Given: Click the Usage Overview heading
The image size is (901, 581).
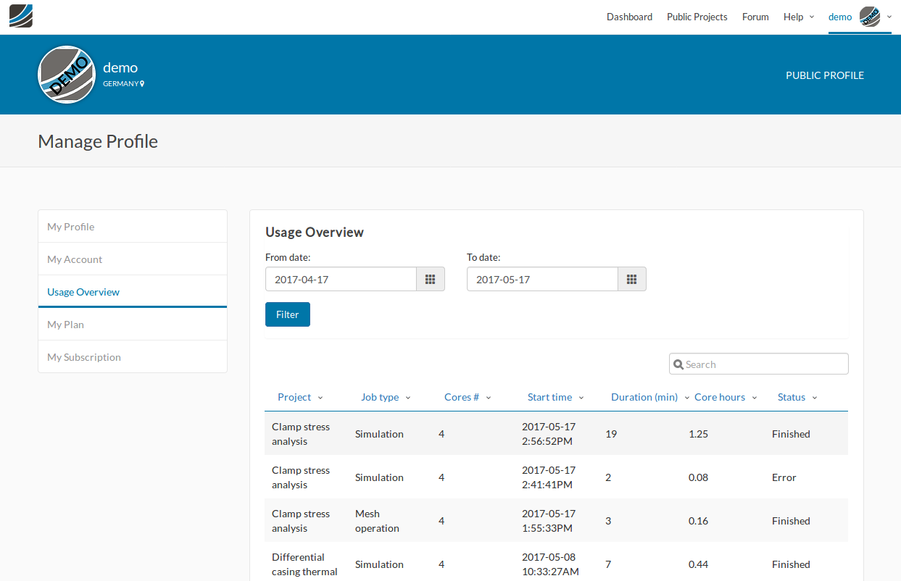Looking at the screenshot, I should [x=315, y=232].
